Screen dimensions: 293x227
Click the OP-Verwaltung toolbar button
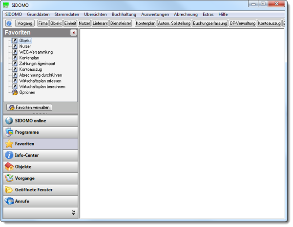coord(243,23)
